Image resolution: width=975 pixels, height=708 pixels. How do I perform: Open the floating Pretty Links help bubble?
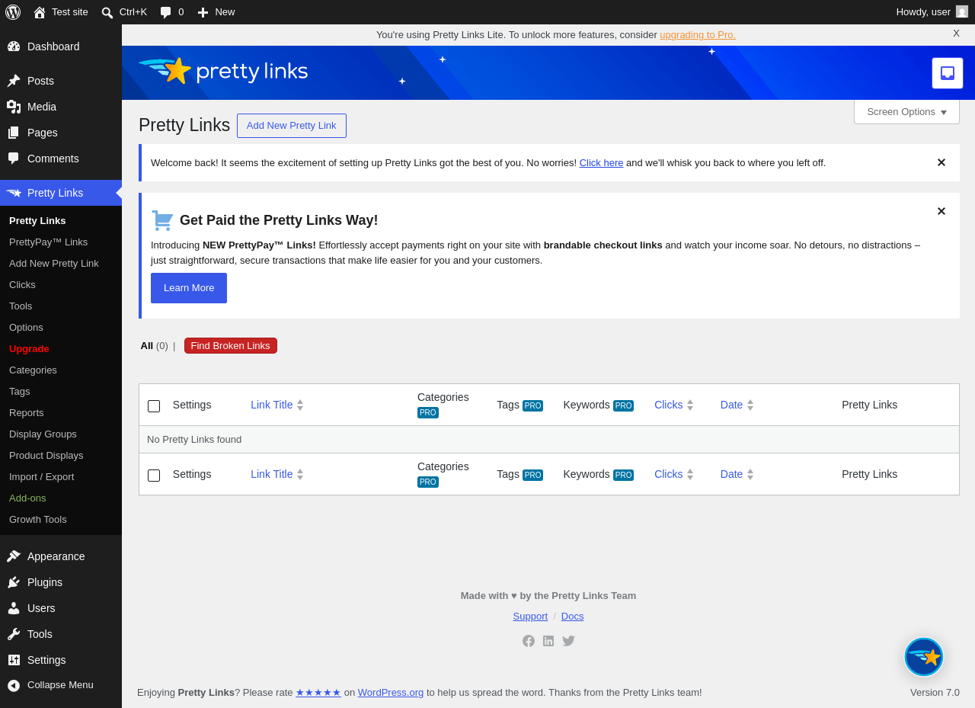924,657
